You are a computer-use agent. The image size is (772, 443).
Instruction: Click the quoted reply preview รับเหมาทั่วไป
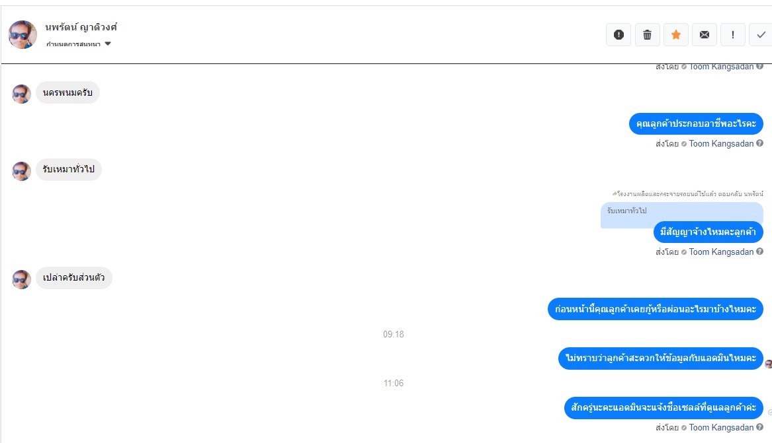[682, 213]
